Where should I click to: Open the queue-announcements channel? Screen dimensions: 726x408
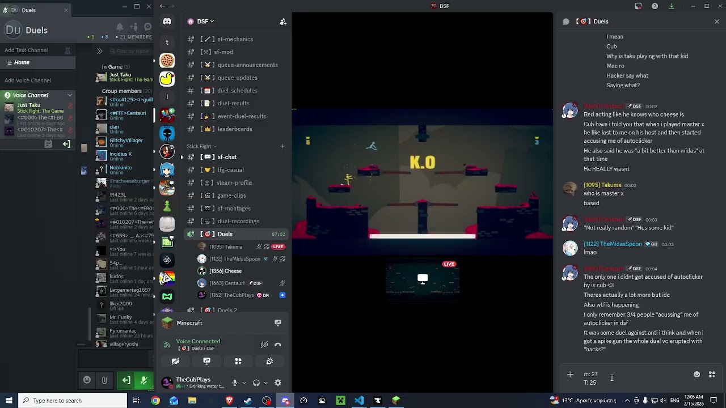pyautogui.click(x=237, y=65)
